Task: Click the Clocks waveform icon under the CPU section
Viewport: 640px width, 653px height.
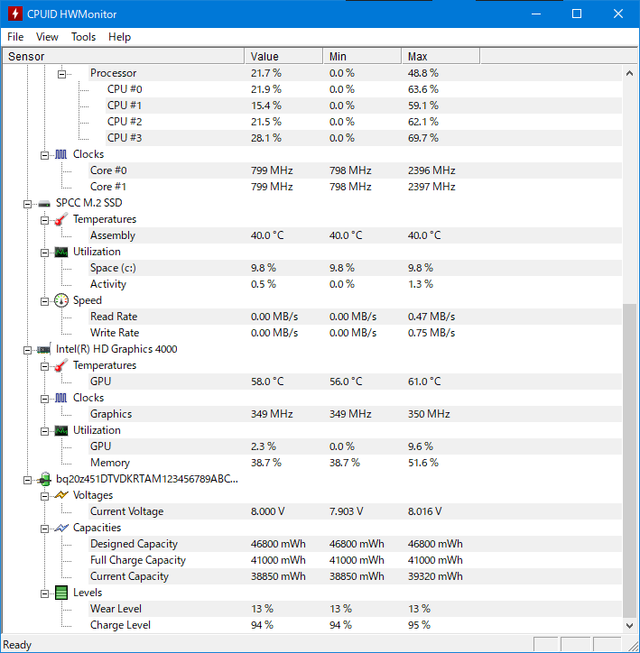Action: (60, 154)
